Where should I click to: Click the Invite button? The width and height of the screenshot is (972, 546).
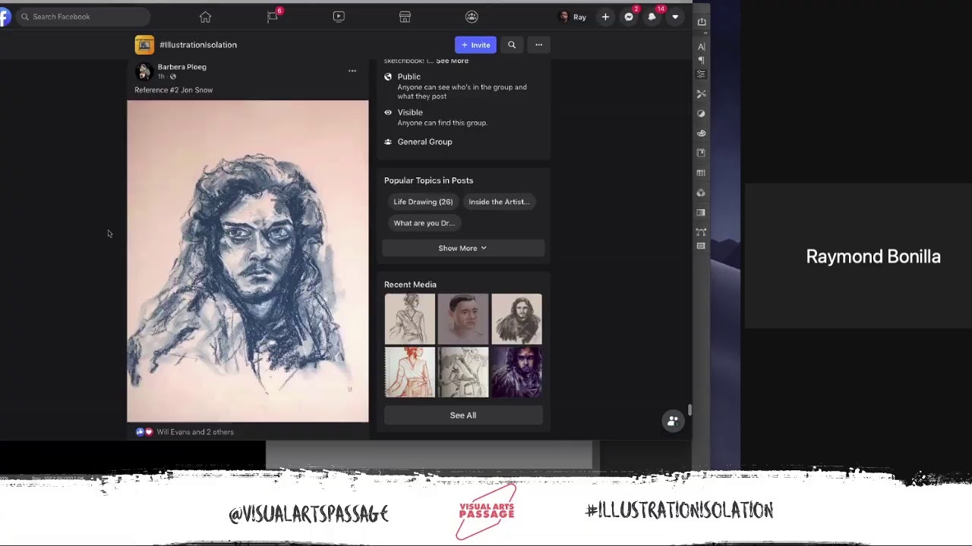pos(475,45)
